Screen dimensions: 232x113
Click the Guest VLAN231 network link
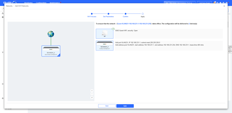[134, 24]
